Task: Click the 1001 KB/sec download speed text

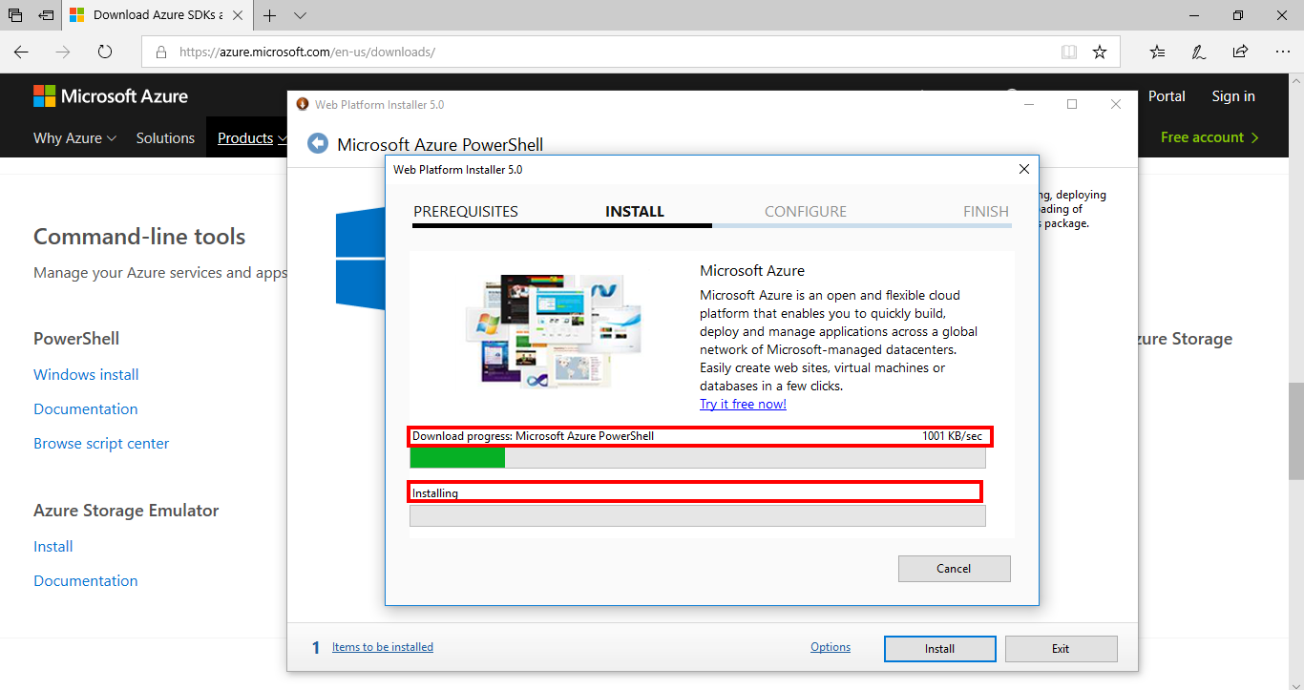Action: (952, 436)
